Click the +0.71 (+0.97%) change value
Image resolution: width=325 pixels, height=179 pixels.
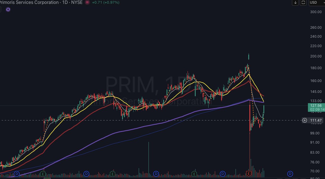pos(106,3)
